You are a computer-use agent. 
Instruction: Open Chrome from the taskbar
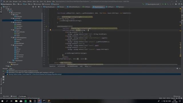coord(30,101)
